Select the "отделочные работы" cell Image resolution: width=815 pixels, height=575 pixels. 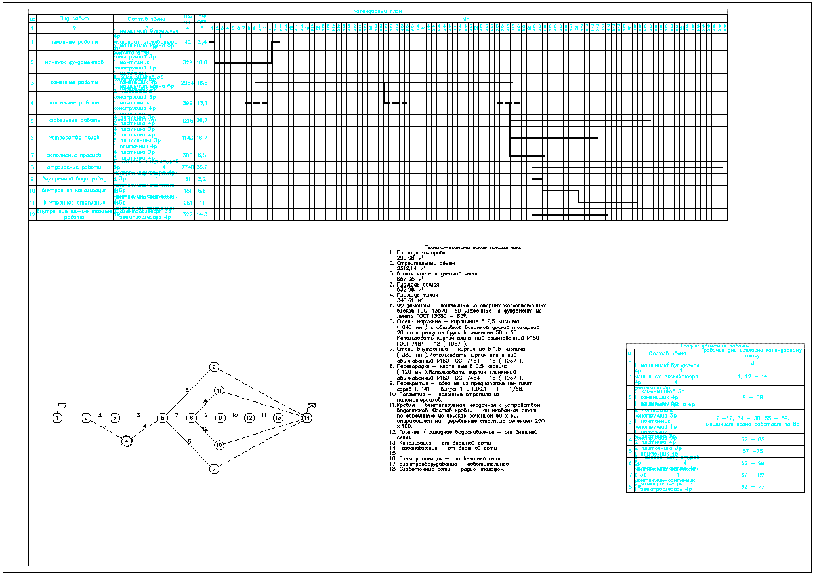[75, 167]
